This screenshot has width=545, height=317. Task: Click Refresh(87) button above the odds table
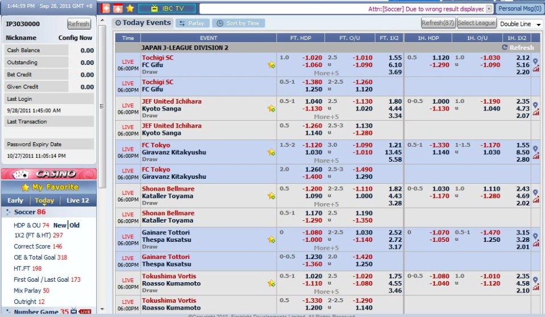tap(438, 23)
